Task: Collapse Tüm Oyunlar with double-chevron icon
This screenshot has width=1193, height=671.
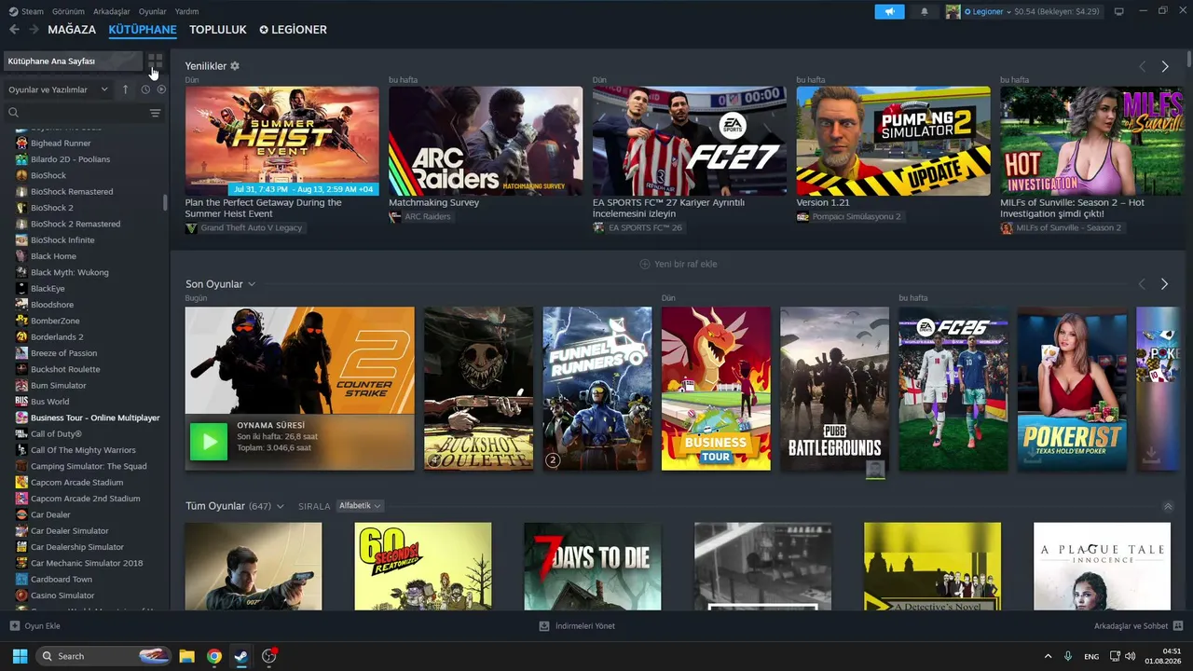Action: coord(1168,507)
